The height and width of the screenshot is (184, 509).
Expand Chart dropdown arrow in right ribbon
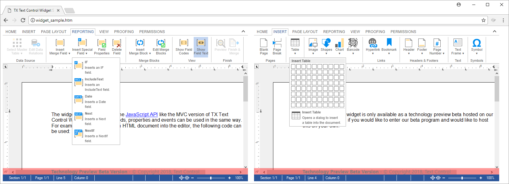pos(340,53)
